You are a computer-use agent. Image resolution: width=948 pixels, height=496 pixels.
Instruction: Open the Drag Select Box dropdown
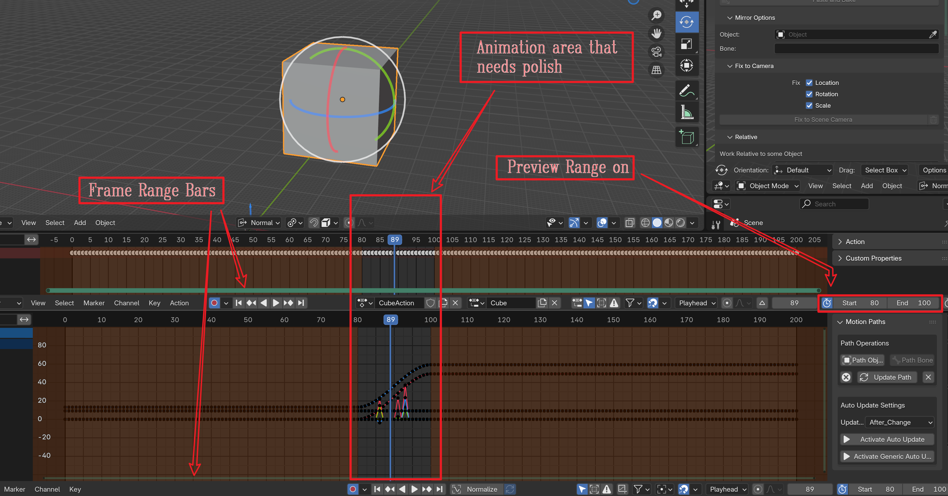coord(885,170)
